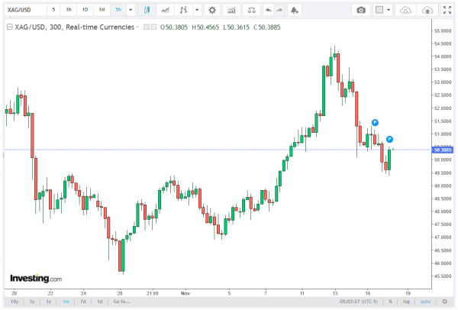
Task: Switch to the 1y date range
Action: (x=47, y=302)
